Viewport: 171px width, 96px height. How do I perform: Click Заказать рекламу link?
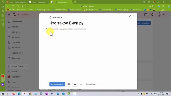point(14,90)
